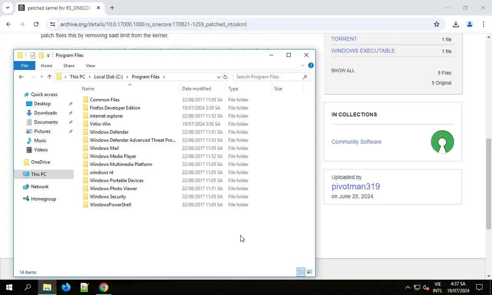
Task: Switch to large icons view in Explorer
Action: click(309, 272)
